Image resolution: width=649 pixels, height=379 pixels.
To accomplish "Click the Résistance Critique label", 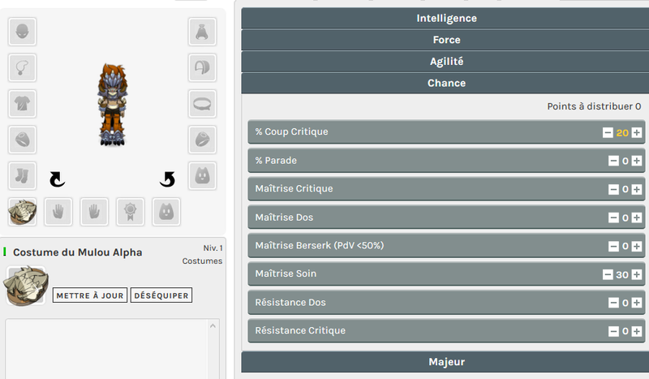I will tap(300, 330).
